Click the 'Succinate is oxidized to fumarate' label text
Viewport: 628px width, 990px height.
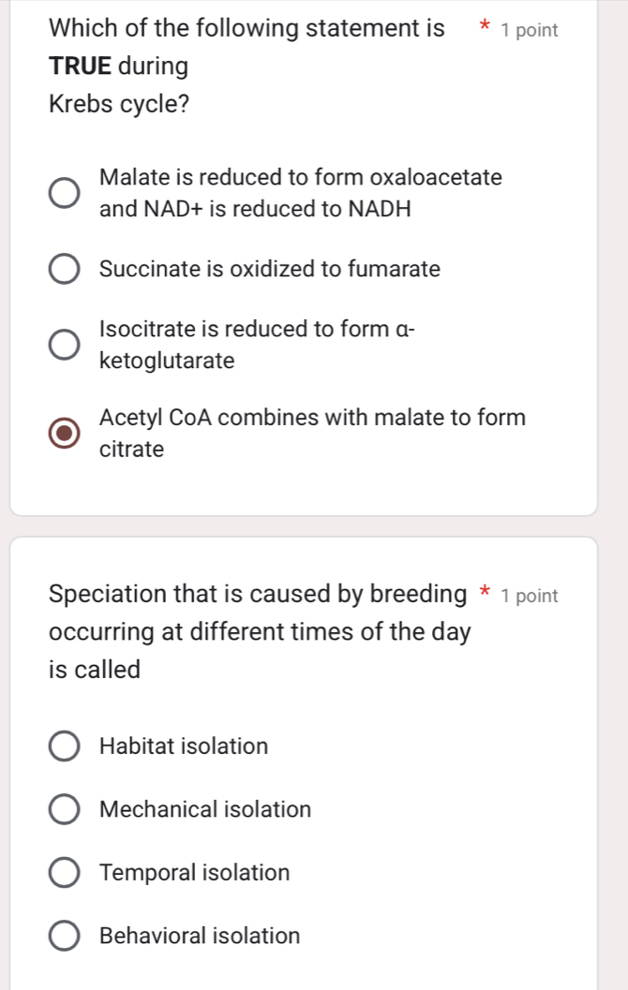point(269,269)
